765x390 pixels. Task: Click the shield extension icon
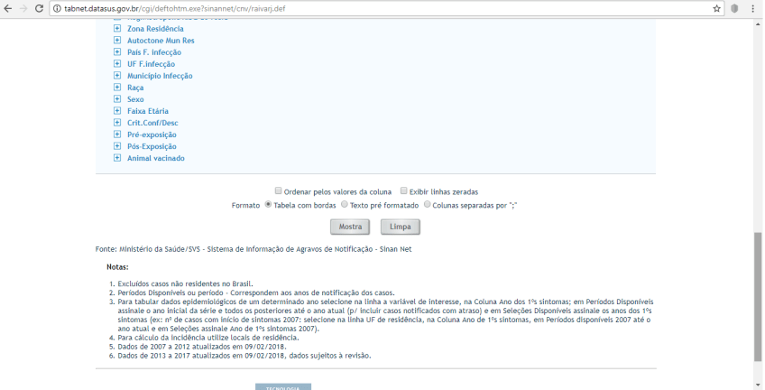point(734,8)
